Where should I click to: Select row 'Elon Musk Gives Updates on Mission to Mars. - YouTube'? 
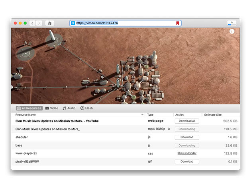click(x=125, y=121)
